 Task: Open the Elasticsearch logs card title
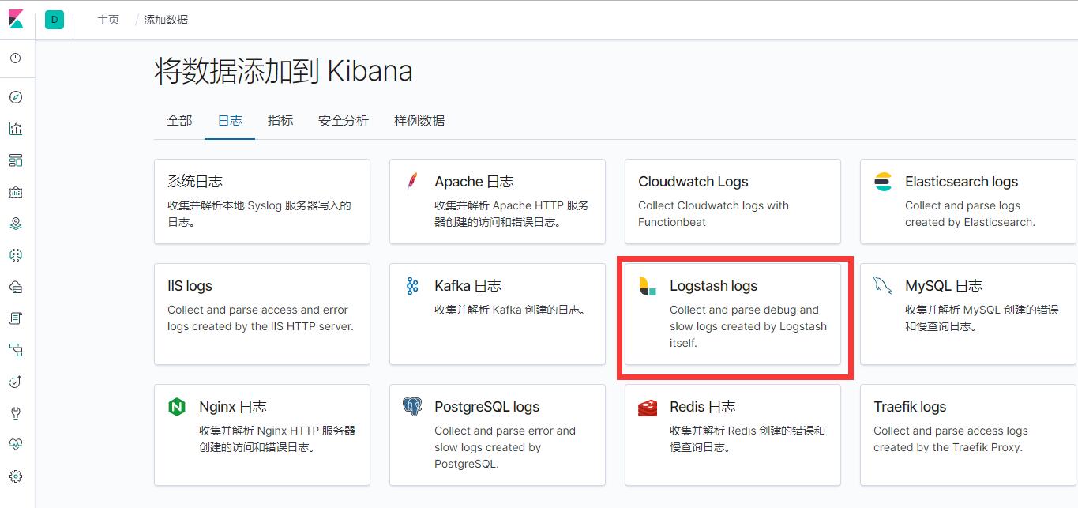962,182
